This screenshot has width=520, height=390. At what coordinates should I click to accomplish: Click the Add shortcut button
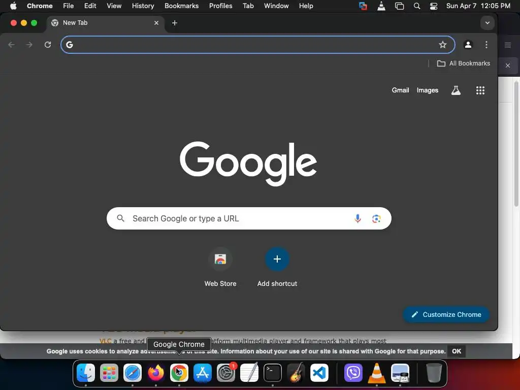(x=277, y=267)
